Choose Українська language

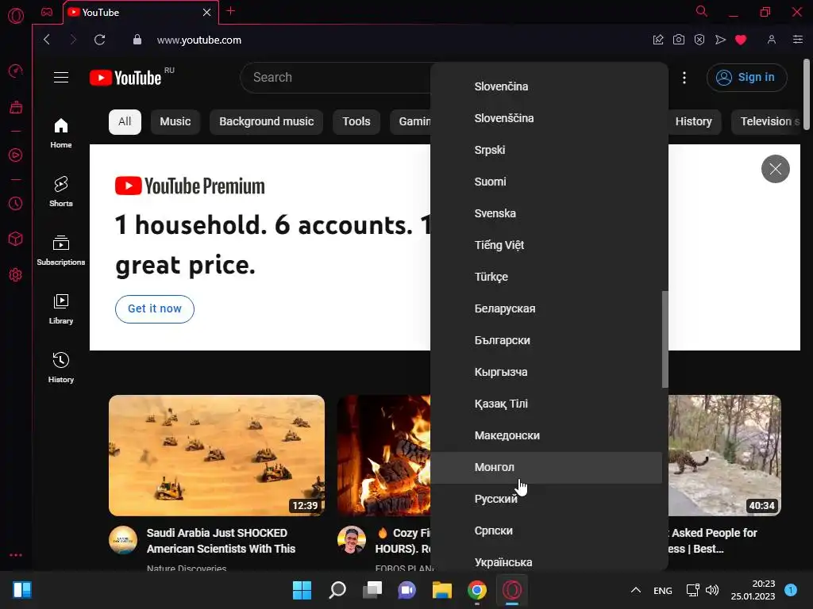(546, 562)
